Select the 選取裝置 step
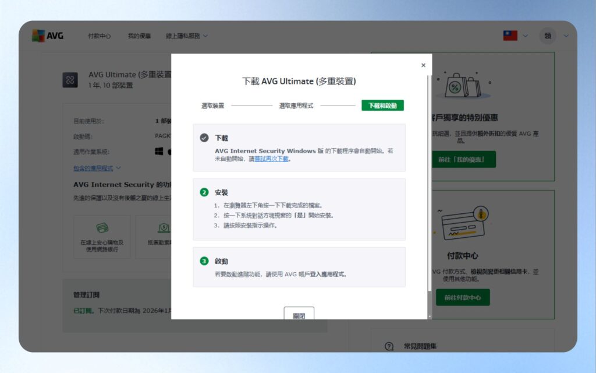 click(x=213, y=106)
